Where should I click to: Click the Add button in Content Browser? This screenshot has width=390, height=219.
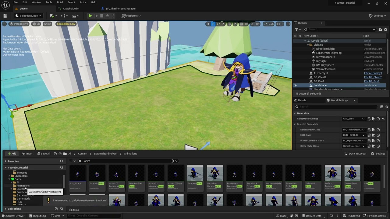(x=12, y=154)
